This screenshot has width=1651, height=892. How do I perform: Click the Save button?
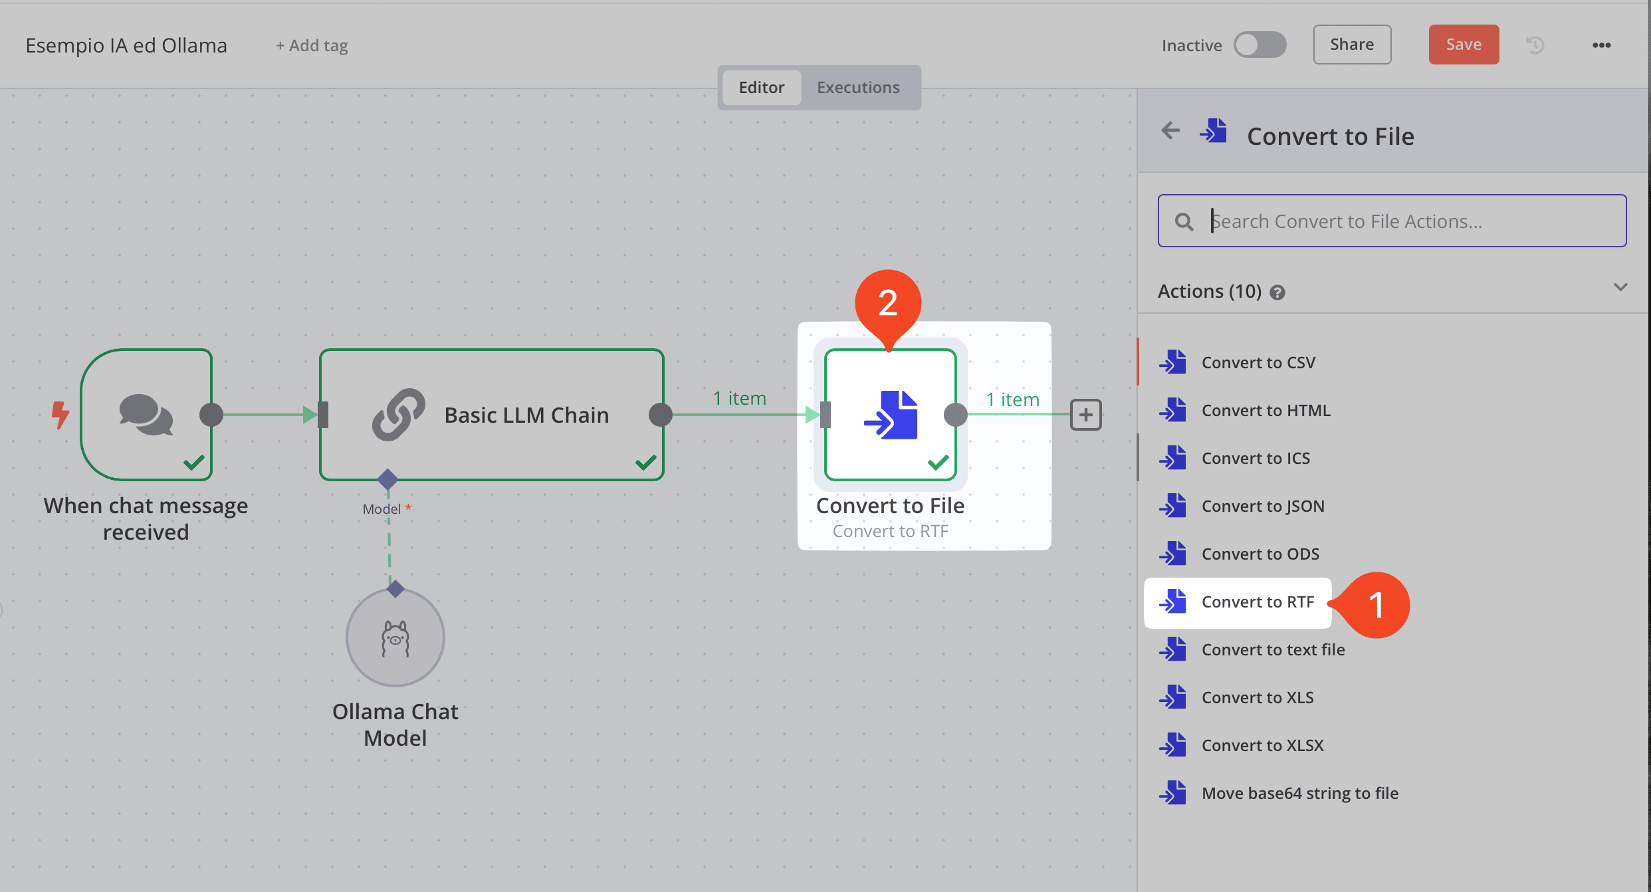click(x=1464, y=45)
